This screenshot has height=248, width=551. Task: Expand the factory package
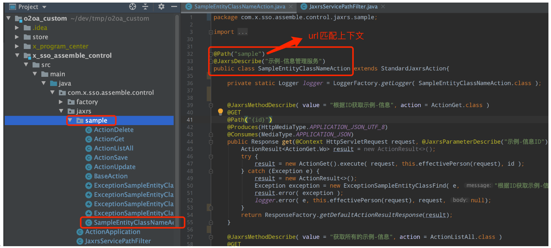tap(61, 102)
